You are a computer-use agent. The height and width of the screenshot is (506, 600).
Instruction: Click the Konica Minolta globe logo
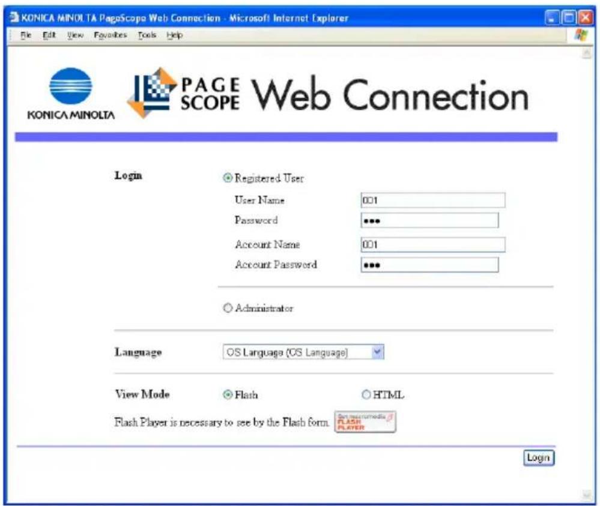click(x=71, y=86)
